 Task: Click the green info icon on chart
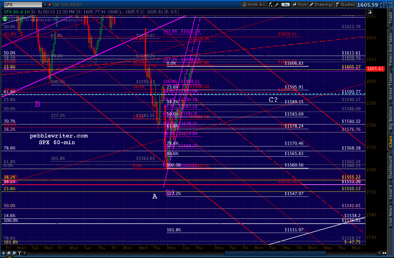click(5, 19)
